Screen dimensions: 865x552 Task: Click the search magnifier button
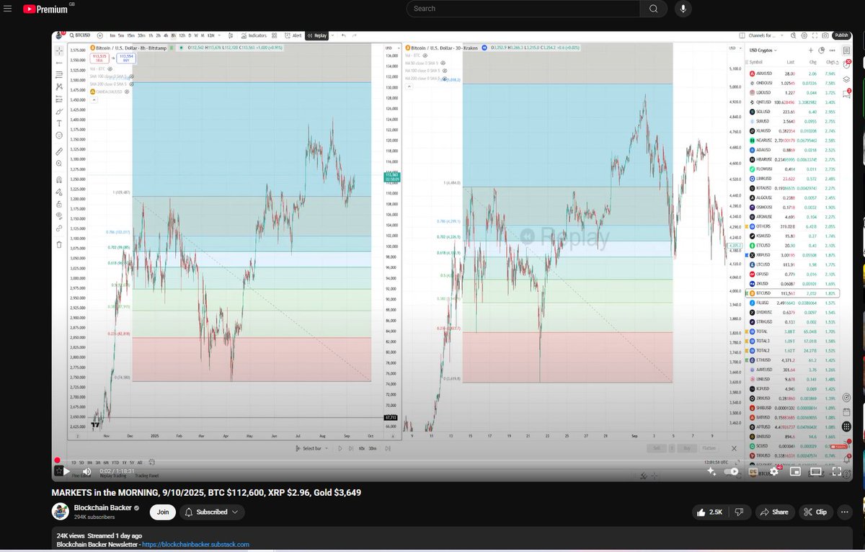tap(653, 9)
